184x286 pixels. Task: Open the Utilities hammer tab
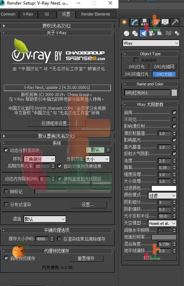tap(175, 22)
